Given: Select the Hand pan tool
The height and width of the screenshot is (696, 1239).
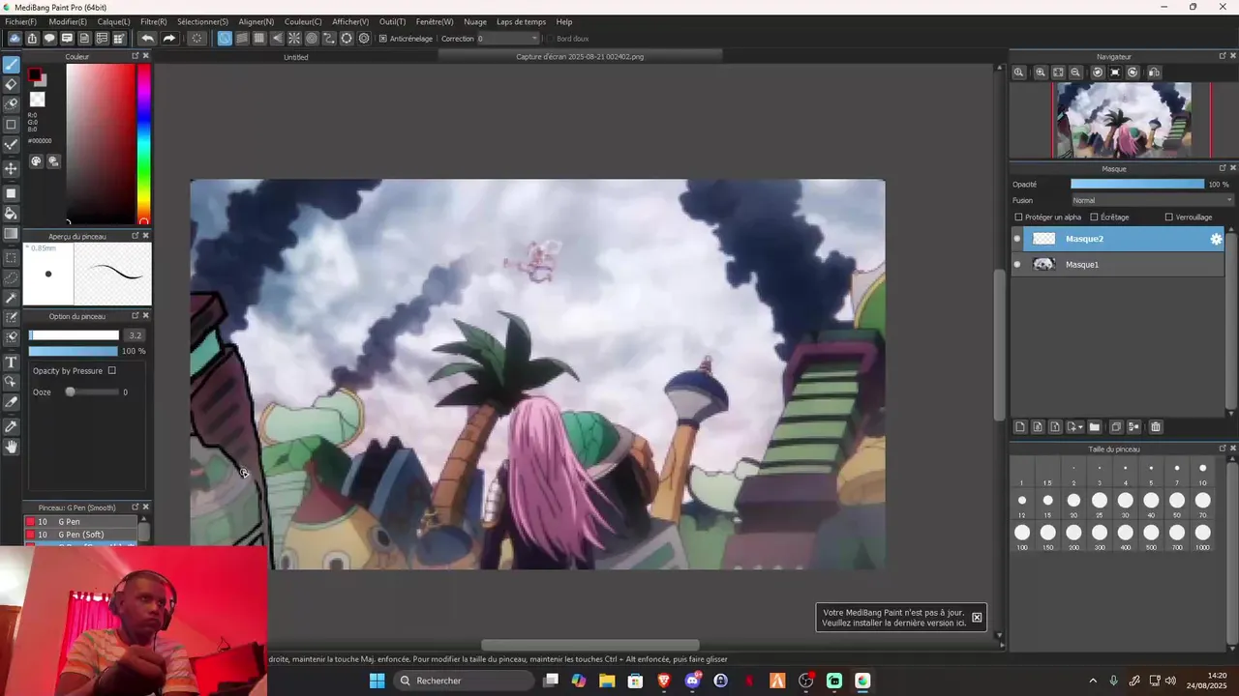Looking at the screenshot, I should click(12, 447).
